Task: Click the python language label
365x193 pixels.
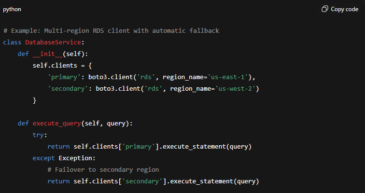Action: click(x=12, y=9)
